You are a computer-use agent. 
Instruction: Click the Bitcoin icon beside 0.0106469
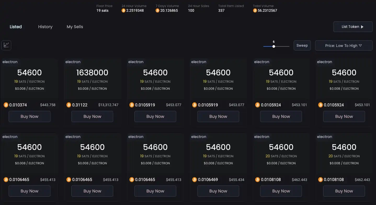[195, 180]
